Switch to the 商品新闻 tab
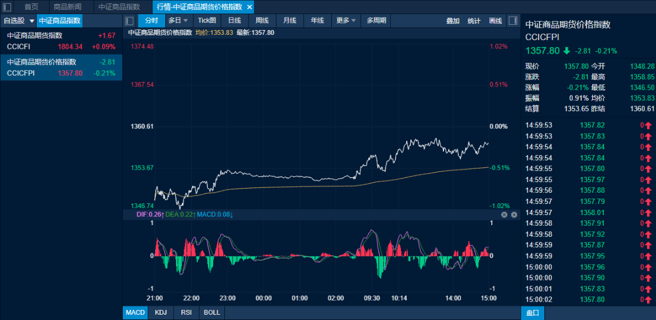The image size is (656, 320). tap(67, 7)
